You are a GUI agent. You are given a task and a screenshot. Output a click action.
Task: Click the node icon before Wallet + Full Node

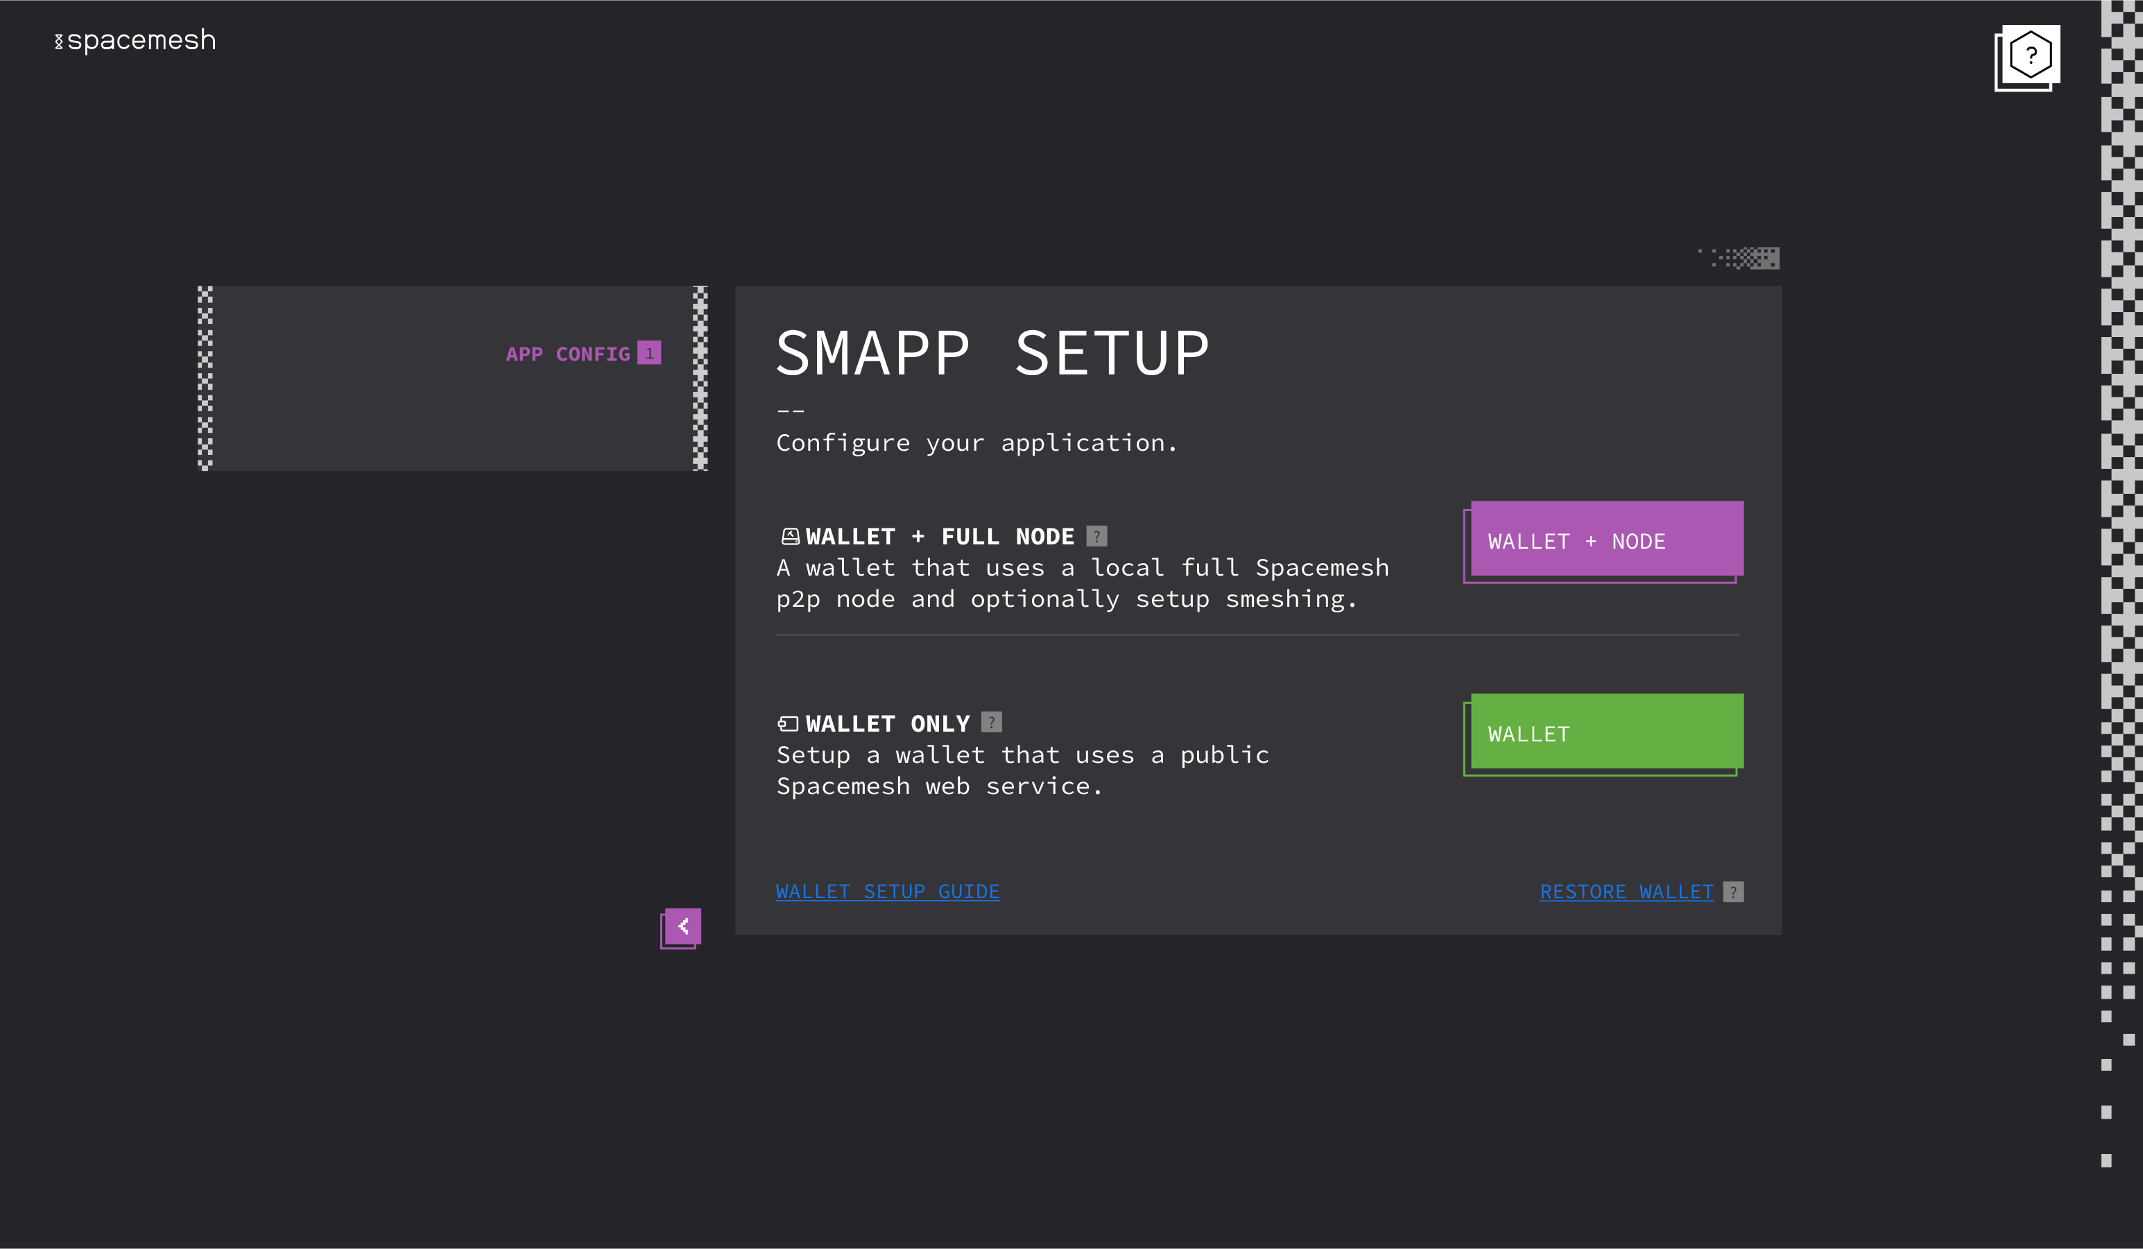click(790, 537)
